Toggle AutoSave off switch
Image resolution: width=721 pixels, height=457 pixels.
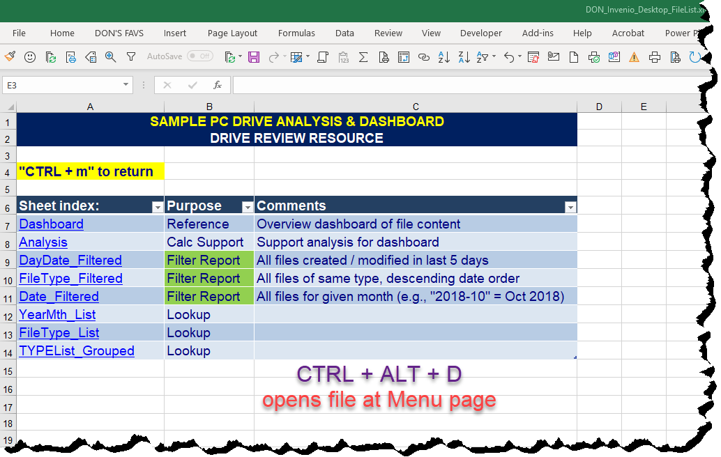(200, 56)
